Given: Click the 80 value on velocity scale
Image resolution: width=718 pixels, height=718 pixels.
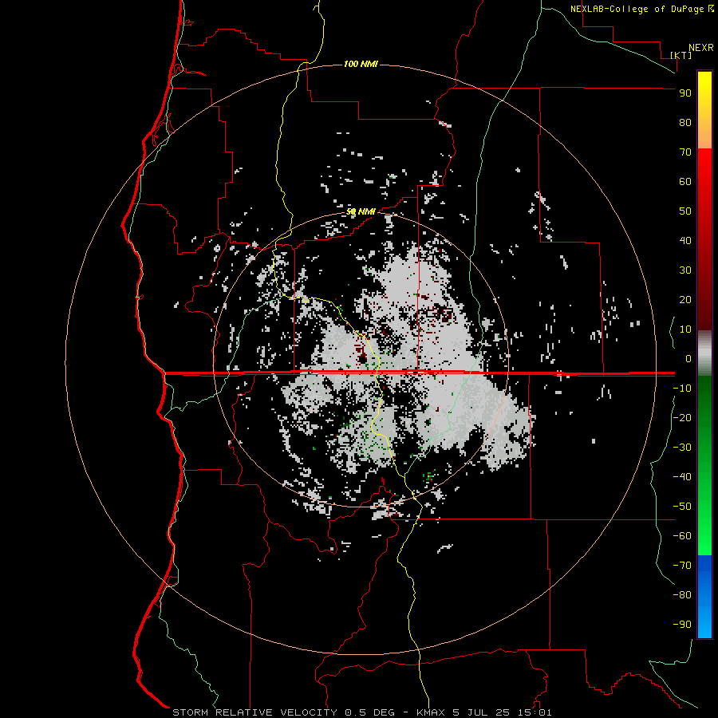Looking at the screenshot, I should point(685,122).
